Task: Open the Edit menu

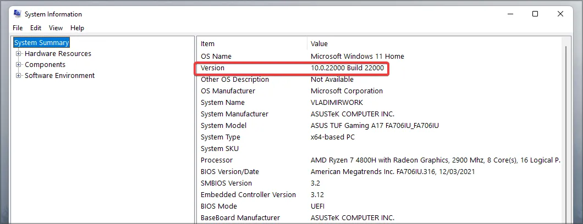Action: point(36,28)
